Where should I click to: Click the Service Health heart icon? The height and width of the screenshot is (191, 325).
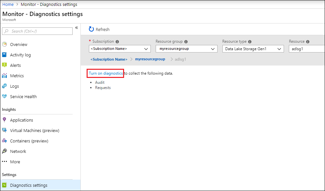5,96
